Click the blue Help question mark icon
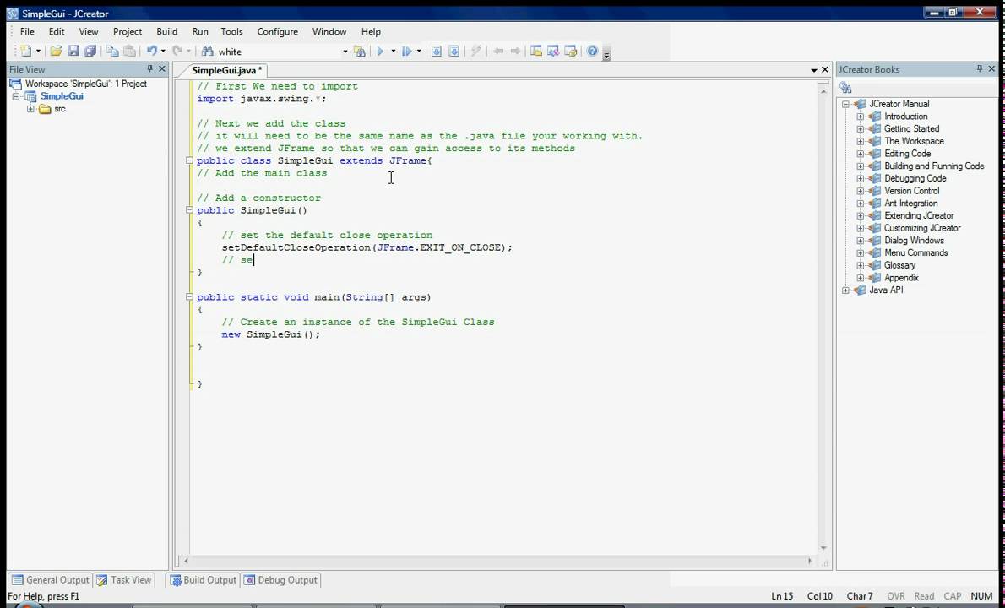This screenshot has height=608, width=1005. (x=592, y=52)
